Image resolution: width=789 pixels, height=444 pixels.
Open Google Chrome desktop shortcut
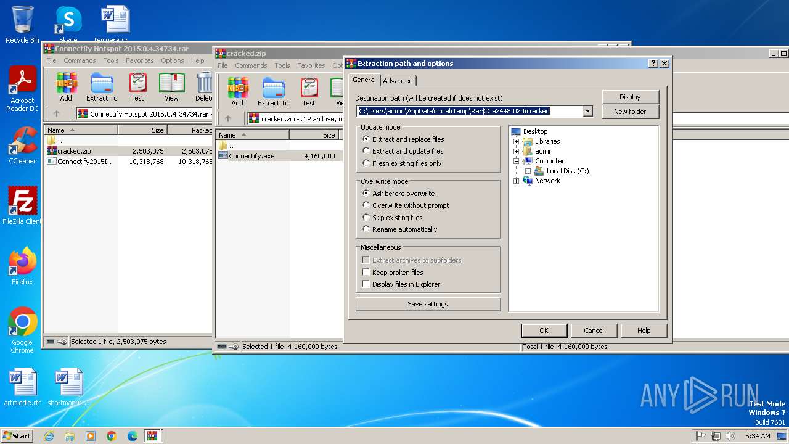(x=23, y=330)
